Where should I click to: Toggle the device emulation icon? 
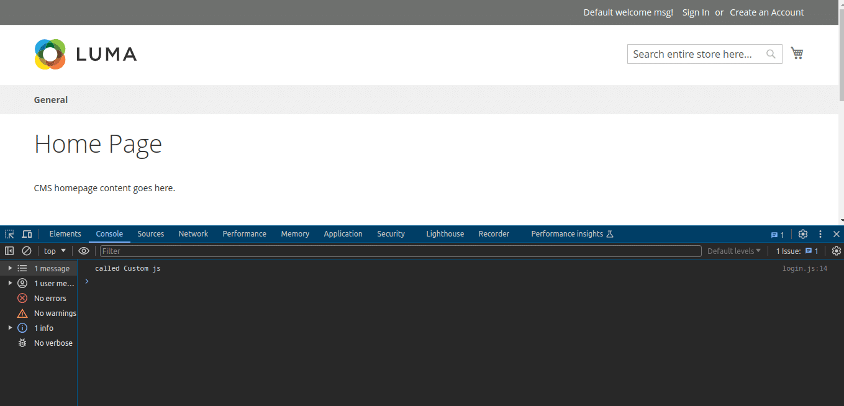(x=26, y=234)
